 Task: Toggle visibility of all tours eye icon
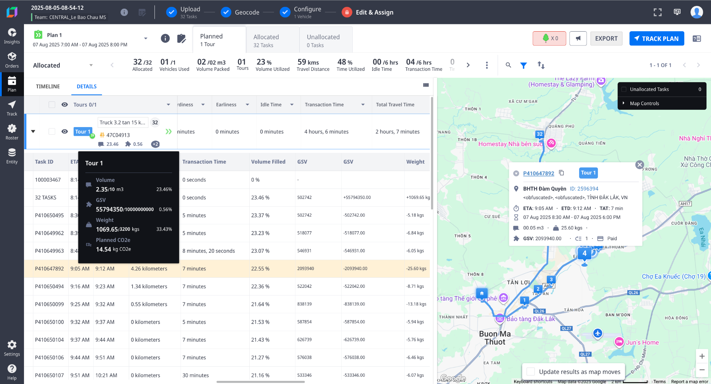coord(65,105)
